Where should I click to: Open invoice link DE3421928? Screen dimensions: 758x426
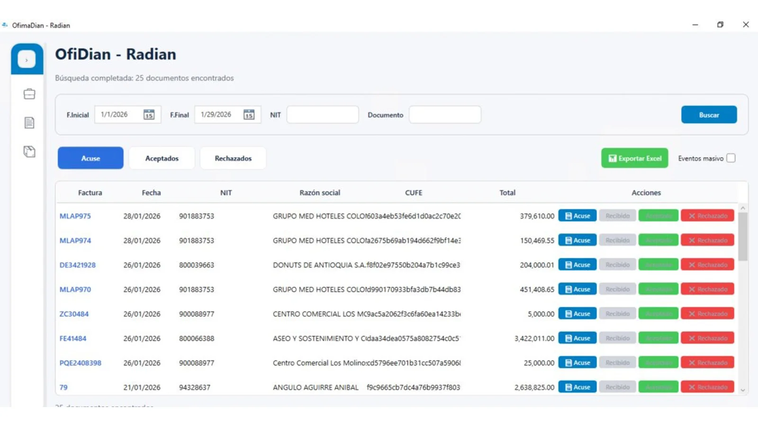77,265
